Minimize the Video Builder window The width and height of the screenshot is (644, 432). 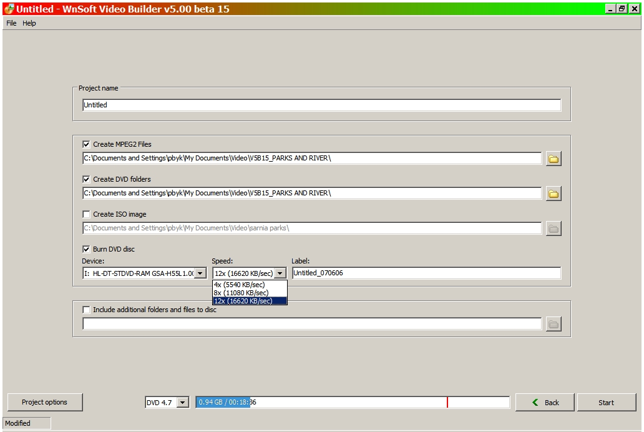coord(611,9)
